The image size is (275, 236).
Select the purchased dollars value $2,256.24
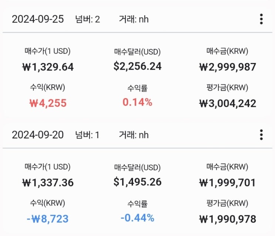pyautogui.click(x=137, y=66)
